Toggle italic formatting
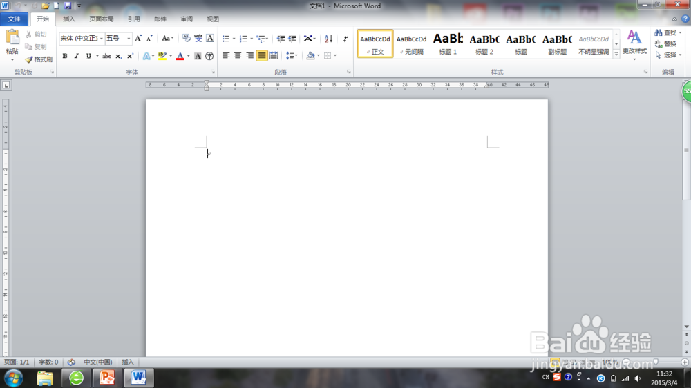 [x=76, y=56]
